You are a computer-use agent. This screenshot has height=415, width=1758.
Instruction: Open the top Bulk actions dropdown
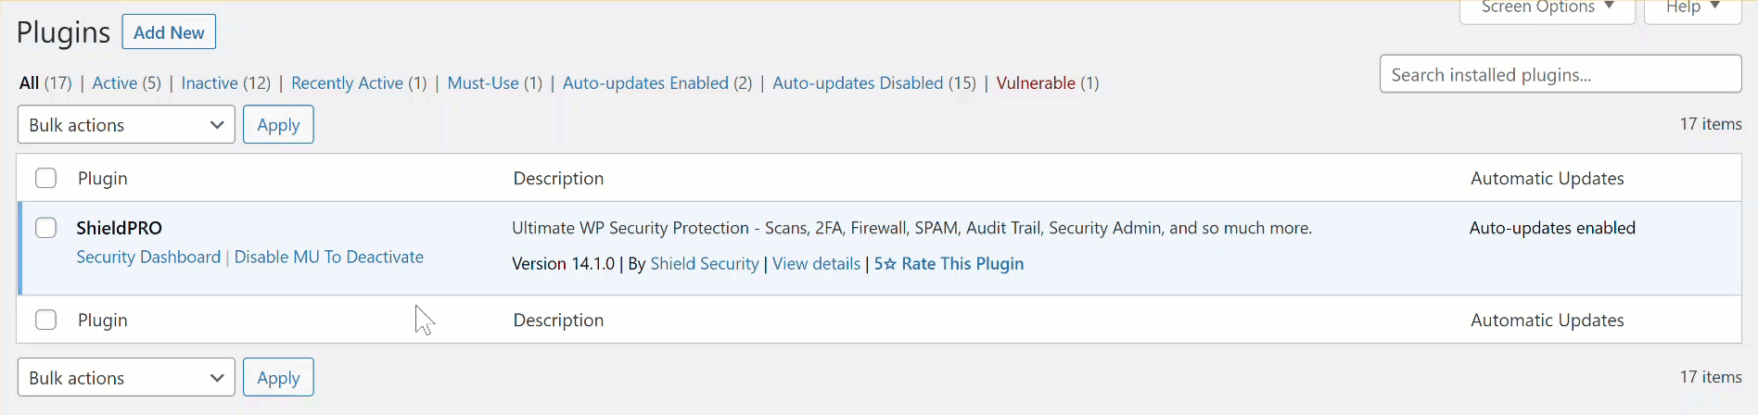[126, 125]
